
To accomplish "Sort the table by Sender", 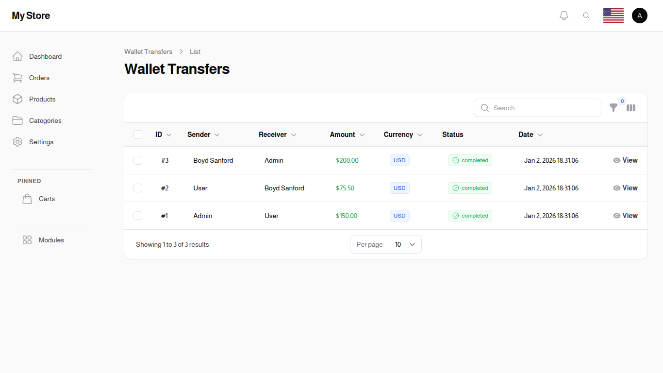I will pyautogui.click(x=203, y=135).
